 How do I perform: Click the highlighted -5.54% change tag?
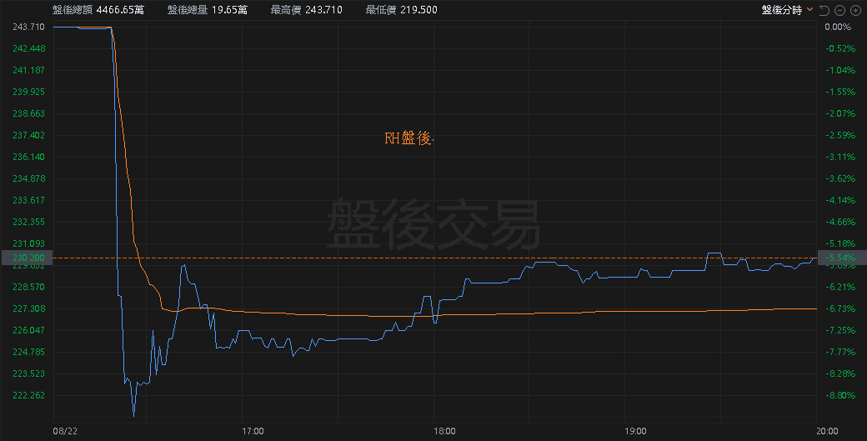pos(841,258)
